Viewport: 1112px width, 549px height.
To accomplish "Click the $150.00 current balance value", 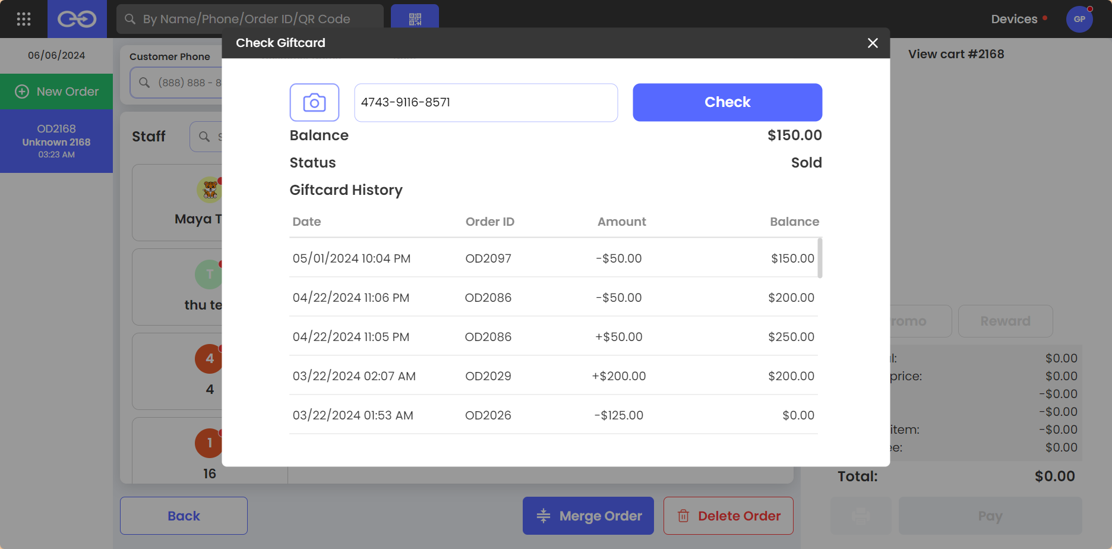I will (x=795, y=135).
